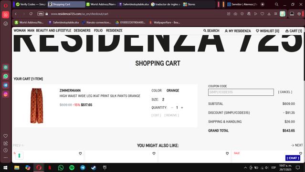Open CART [1]

click(294, 31)
